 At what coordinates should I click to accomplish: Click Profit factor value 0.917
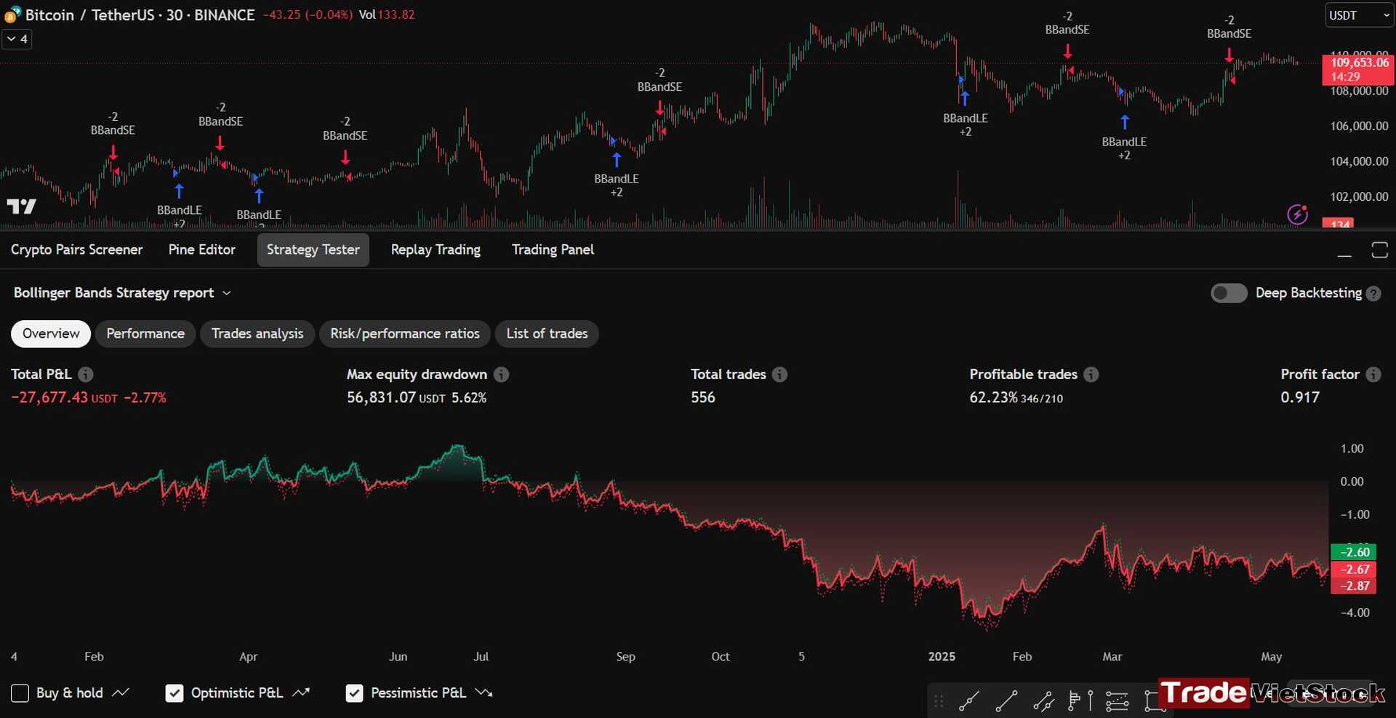point(1300,398)
